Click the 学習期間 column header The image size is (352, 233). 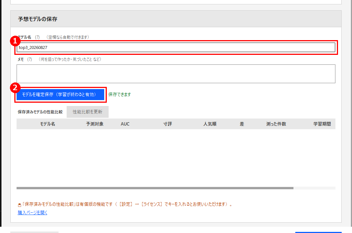tap(322, 124)
